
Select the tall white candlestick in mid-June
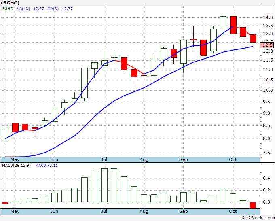pyautogui.click(x=85, y=83)
